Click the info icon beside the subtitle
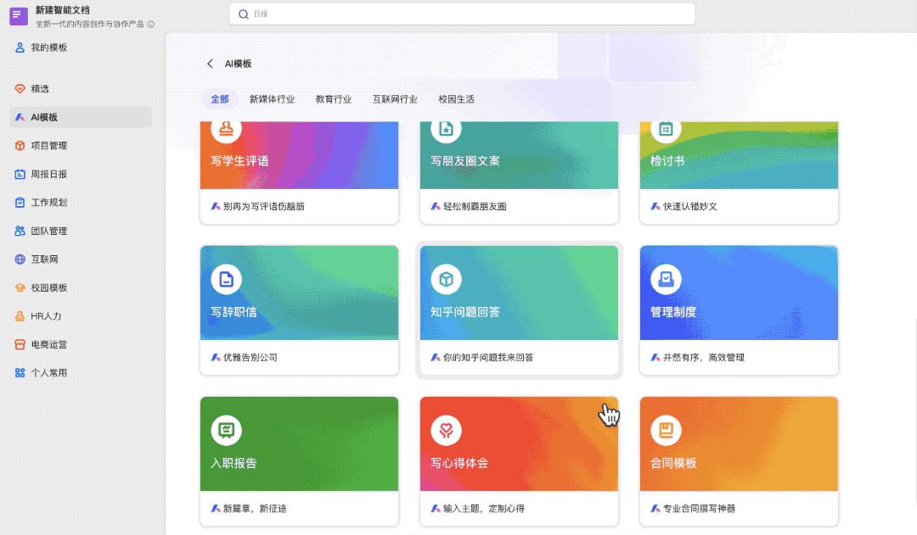 pos(151,25)
